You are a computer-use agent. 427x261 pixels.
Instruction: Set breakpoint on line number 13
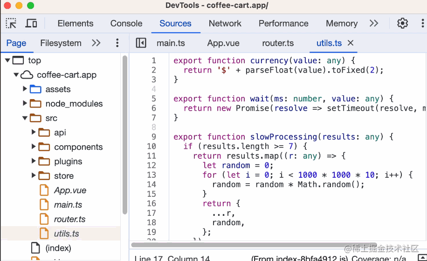tap(152, 174)
